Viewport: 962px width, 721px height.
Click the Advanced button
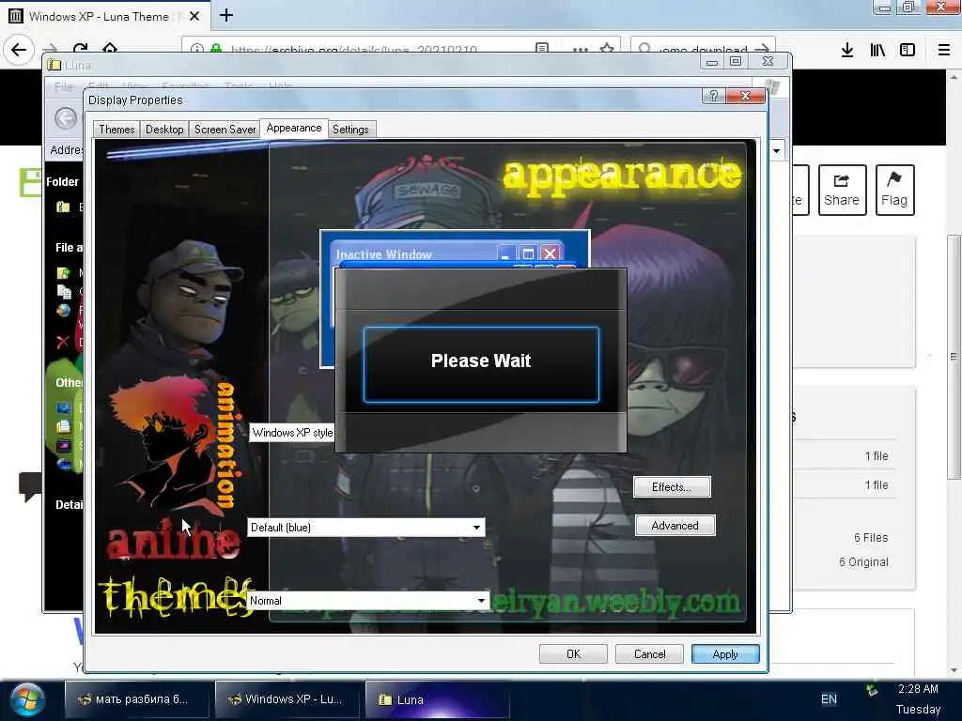pos(675,526)
